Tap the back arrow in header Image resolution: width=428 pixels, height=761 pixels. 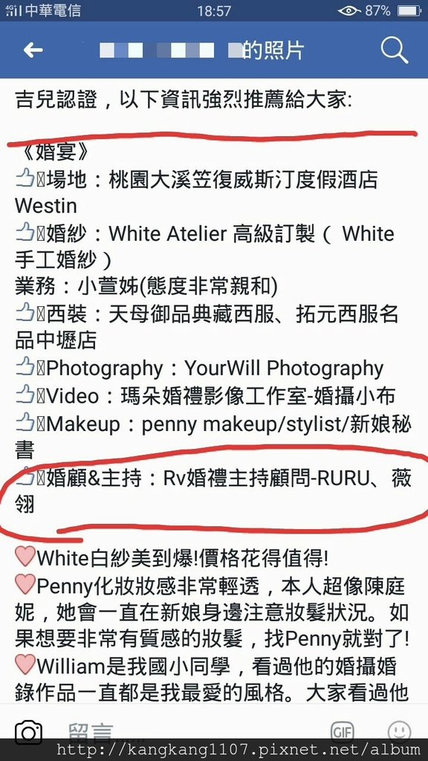pyautogui.click(x=33, y=50)
